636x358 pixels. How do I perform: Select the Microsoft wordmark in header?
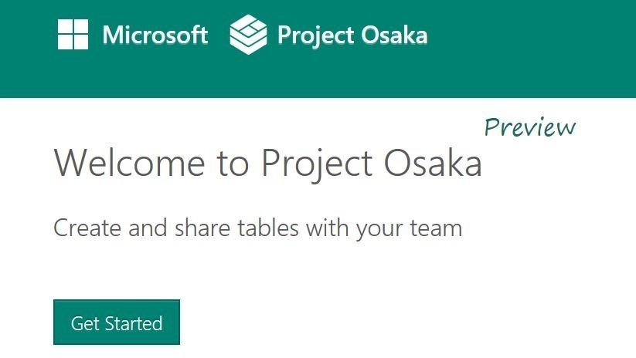click(x=155, y=35)
